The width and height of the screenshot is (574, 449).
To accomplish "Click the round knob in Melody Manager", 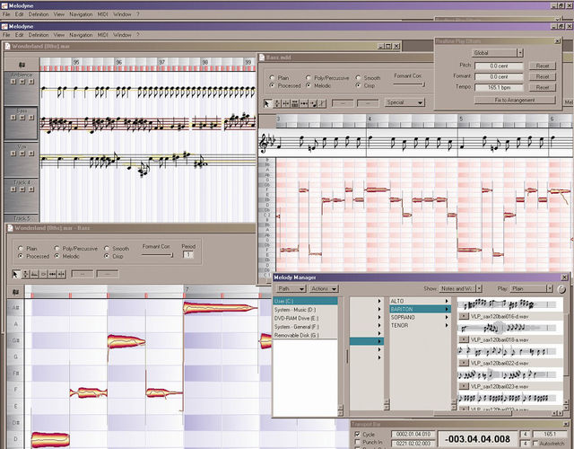I will 561,289.
